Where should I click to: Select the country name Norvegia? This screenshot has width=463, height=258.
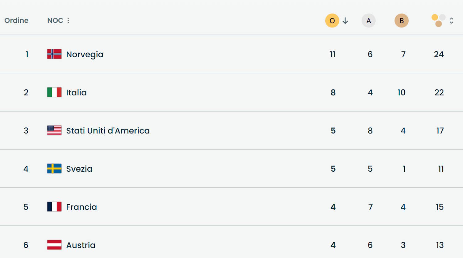click(85, 54)
